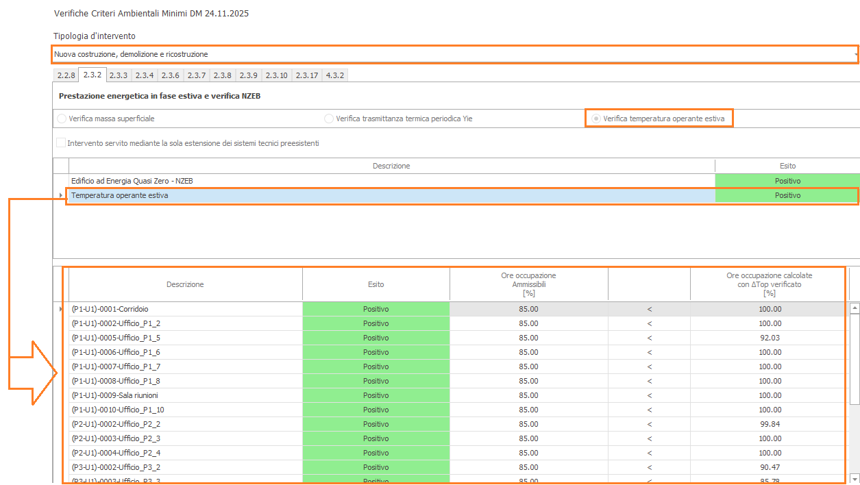Choose Verifica trasmittanza termica periodica Yie
This screenshot has height=485, width=860.
330,119
